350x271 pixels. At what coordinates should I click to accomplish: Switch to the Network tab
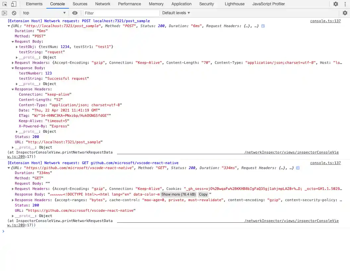103,4
